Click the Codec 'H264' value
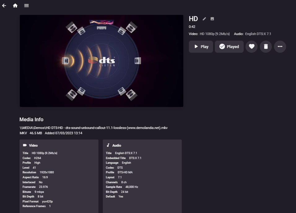The image size is (296, 213). point(37,158)
